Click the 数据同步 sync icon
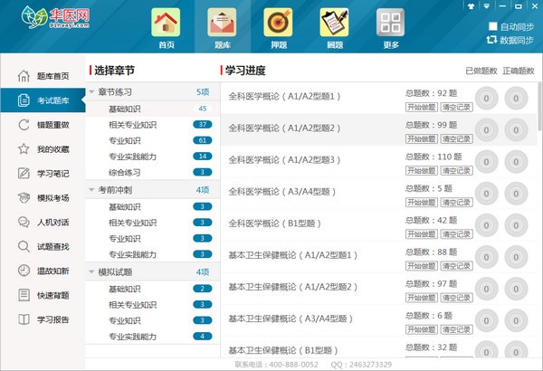The height and width of the screenshot is (371, 543). point(491,40)
